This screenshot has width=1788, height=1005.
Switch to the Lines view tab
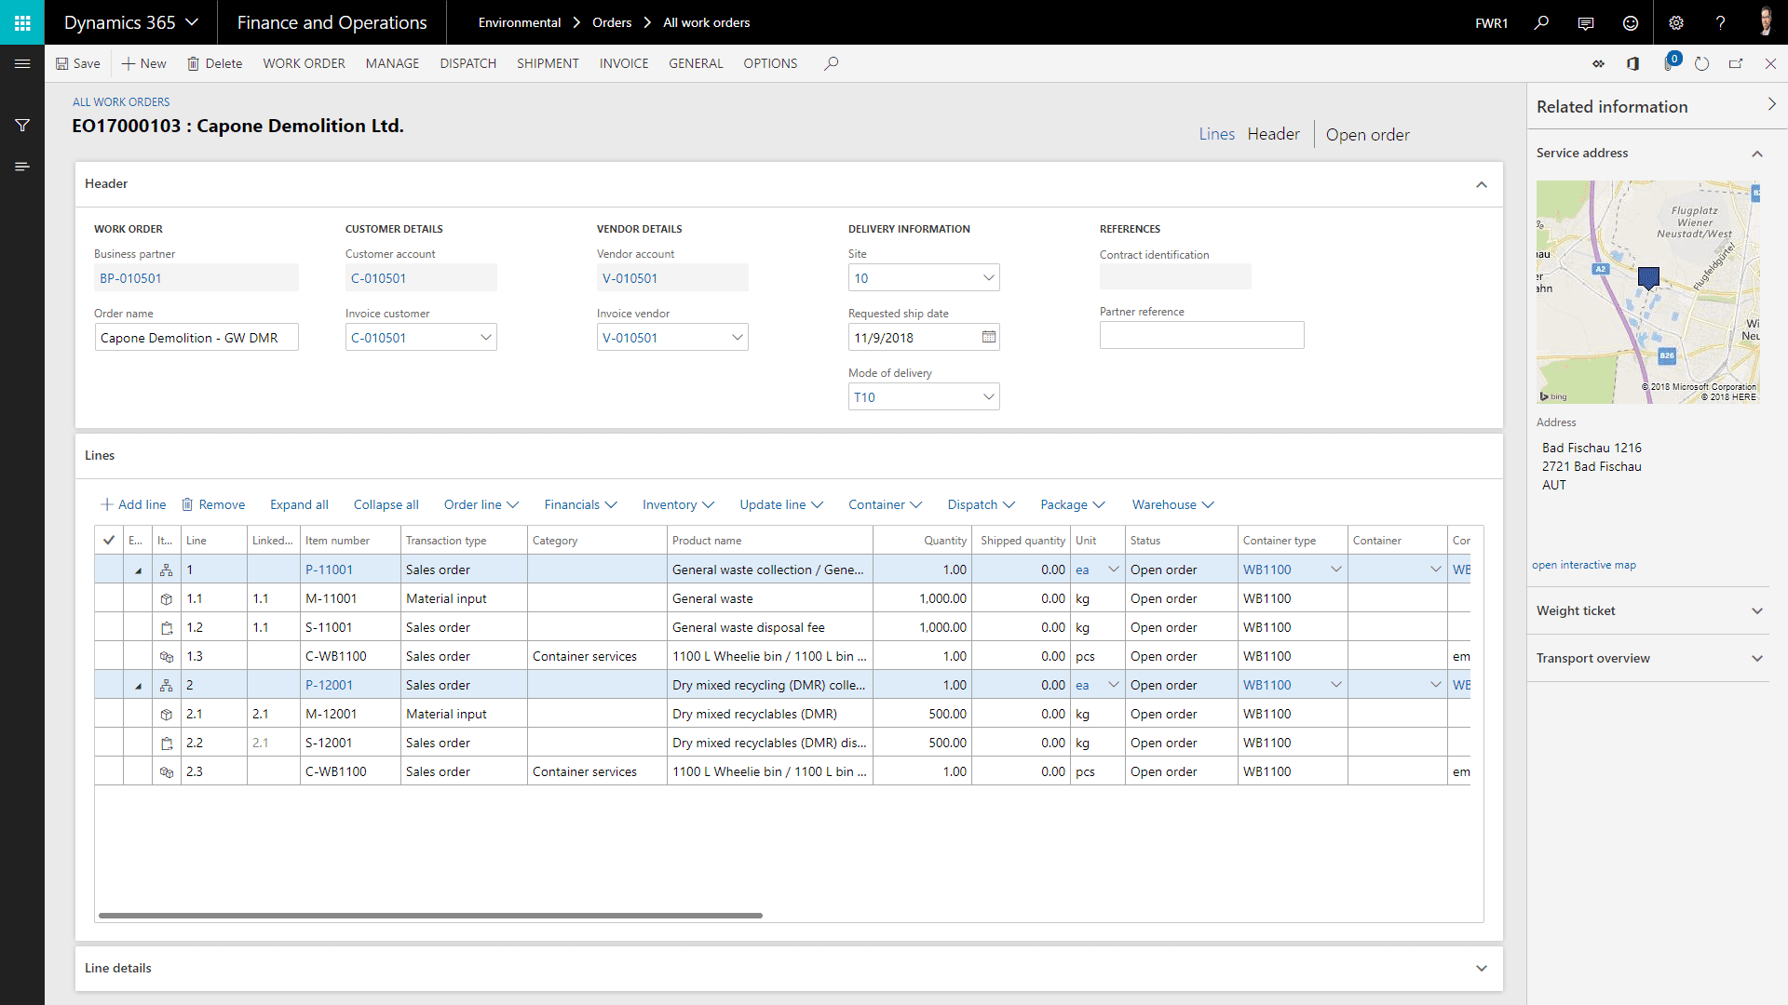pos(1216,134)
